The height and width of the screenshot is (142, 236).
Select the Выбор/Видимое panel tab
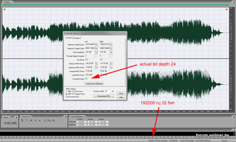77,116
